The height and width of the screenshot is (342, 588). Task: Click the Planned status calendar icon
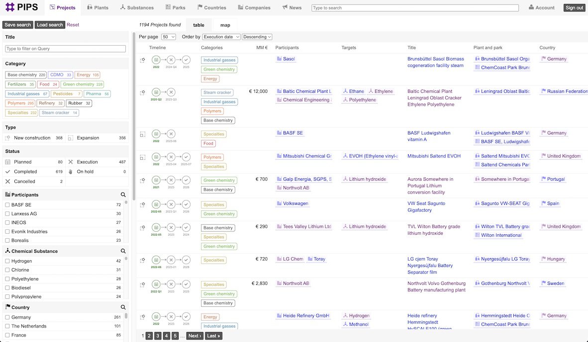tap(8, 162)
